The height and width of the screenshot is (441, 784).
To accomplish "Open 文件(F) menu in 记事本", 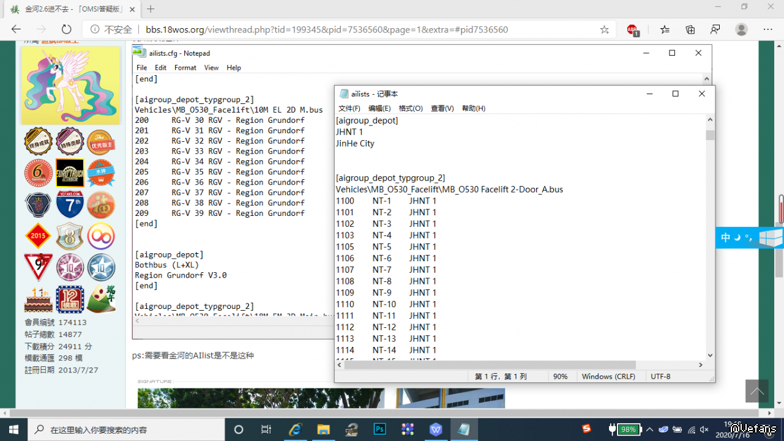I will coord(349,108).
